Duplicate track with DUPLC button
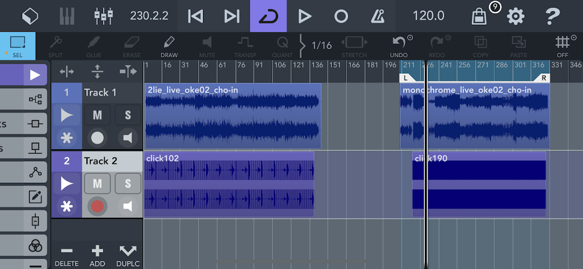 click(128, 256)
